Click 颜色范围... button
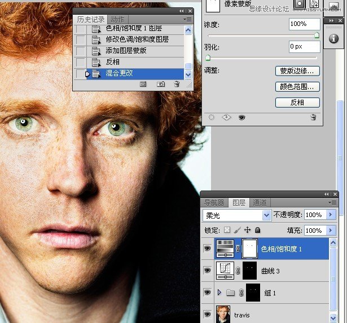This screenshot has height=323, width=347. 297,87
